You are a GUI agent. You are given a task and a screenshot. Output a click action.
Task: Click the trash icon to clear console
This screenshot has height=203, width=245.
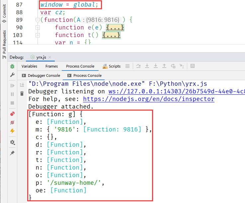coord(22,93)
